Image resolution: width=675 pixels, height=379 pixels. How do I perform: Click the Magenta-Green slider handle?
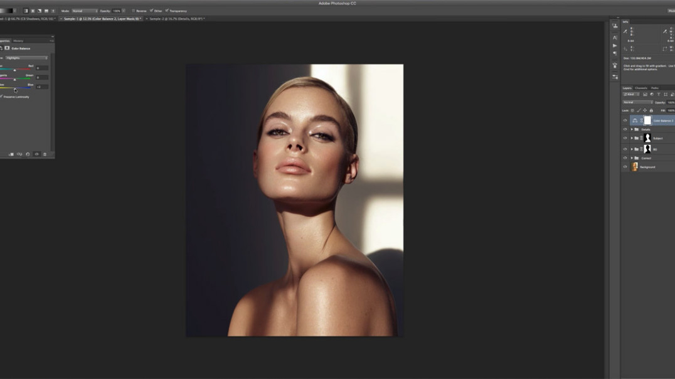(14, 80)
